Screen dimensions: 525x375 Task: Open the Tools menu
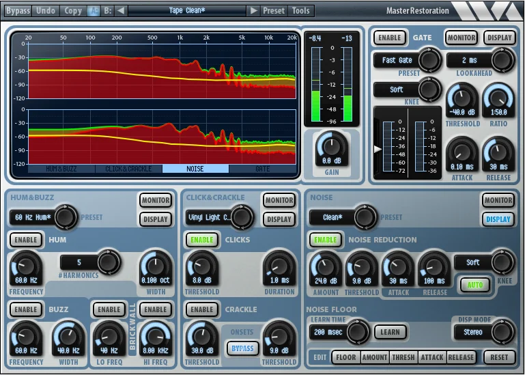pos(300,11)
